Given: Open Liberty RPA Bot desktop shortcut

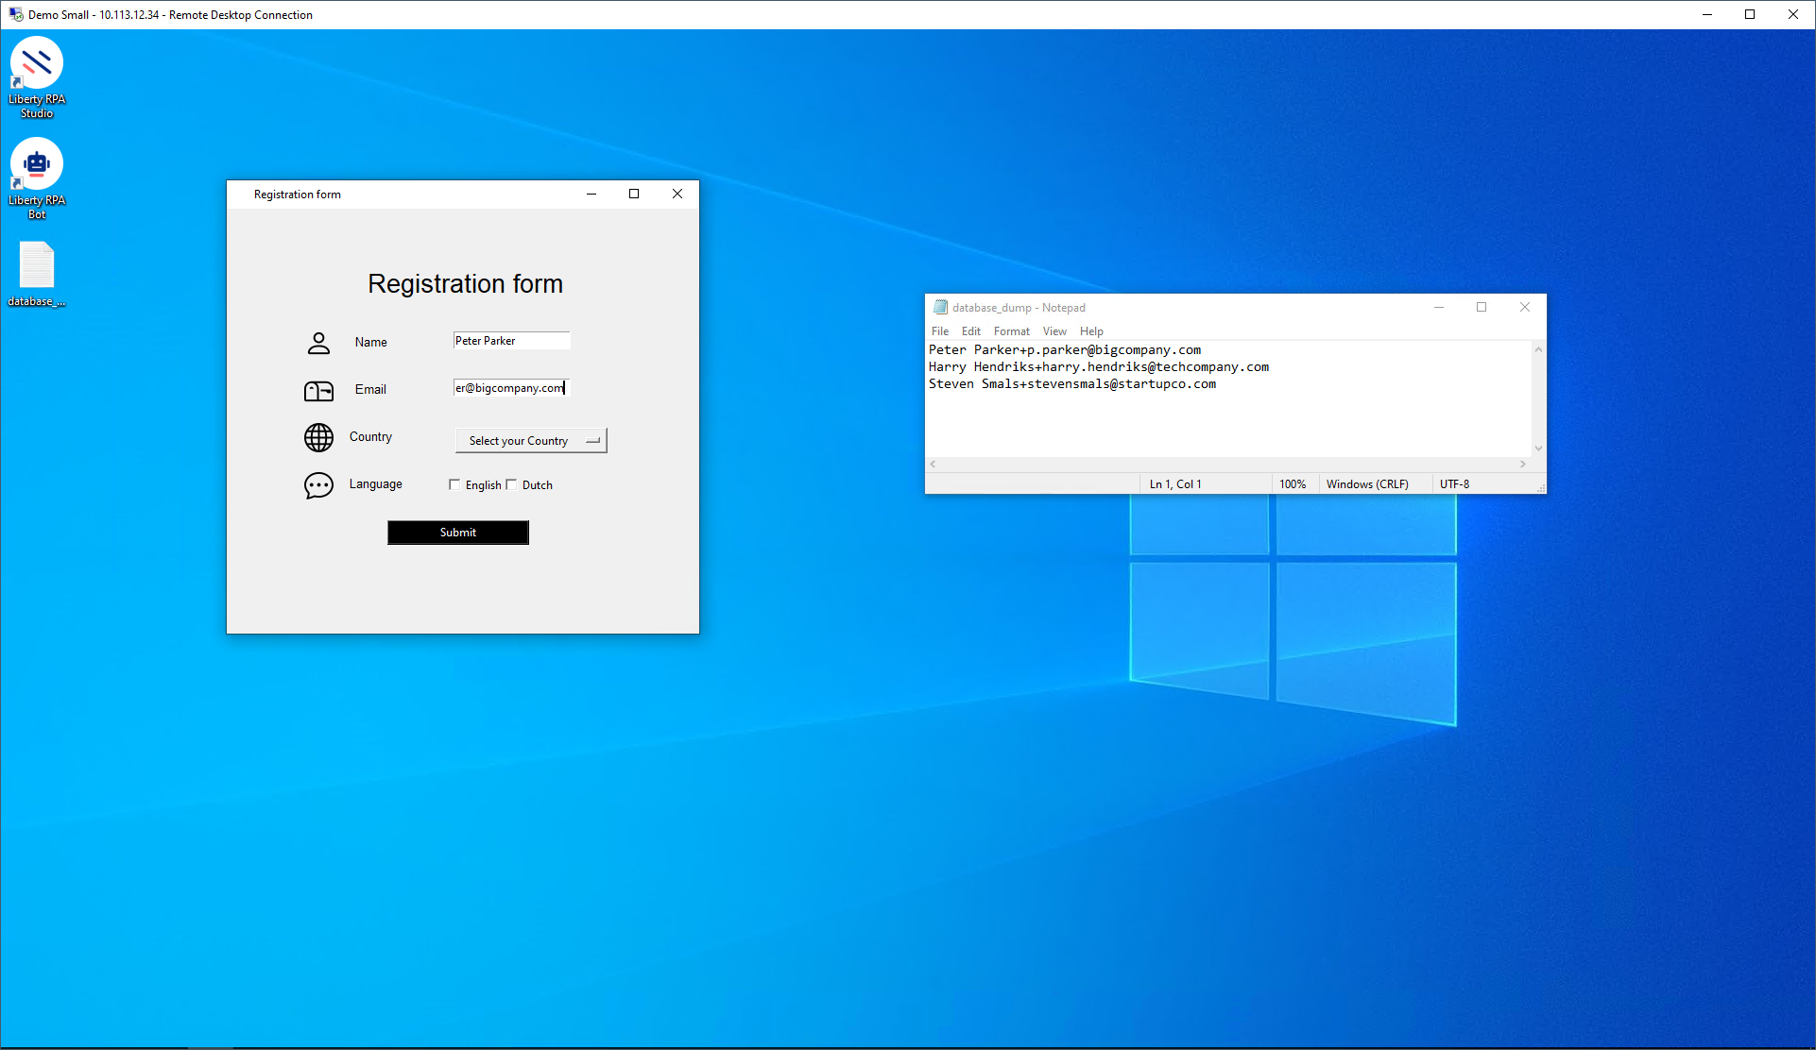Looking at the screenshot, I should point(37,165).
